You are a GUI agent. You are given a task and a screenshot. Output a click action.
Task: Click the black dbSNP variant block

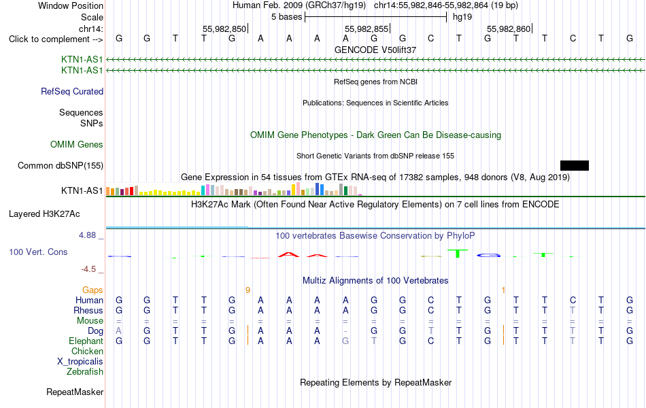point(575,166)
